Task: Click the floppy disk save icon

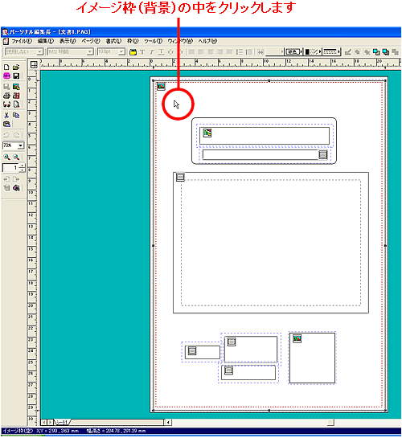Action: point(16,76)
